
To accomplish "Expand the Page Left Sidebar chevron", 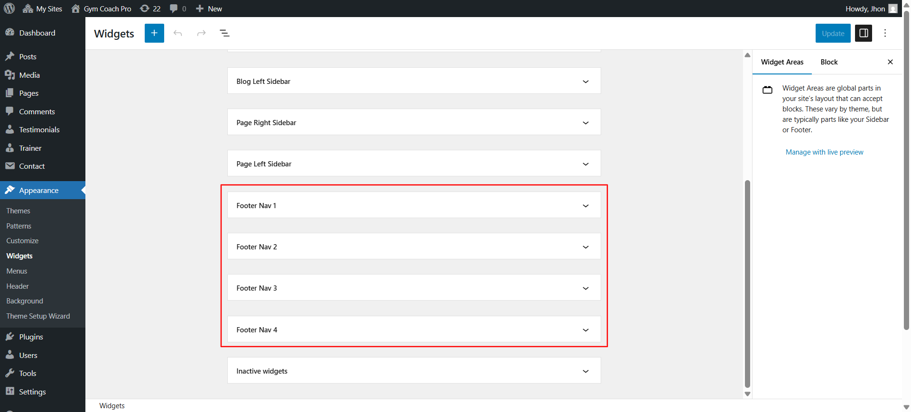I will [x=586, y=164].
